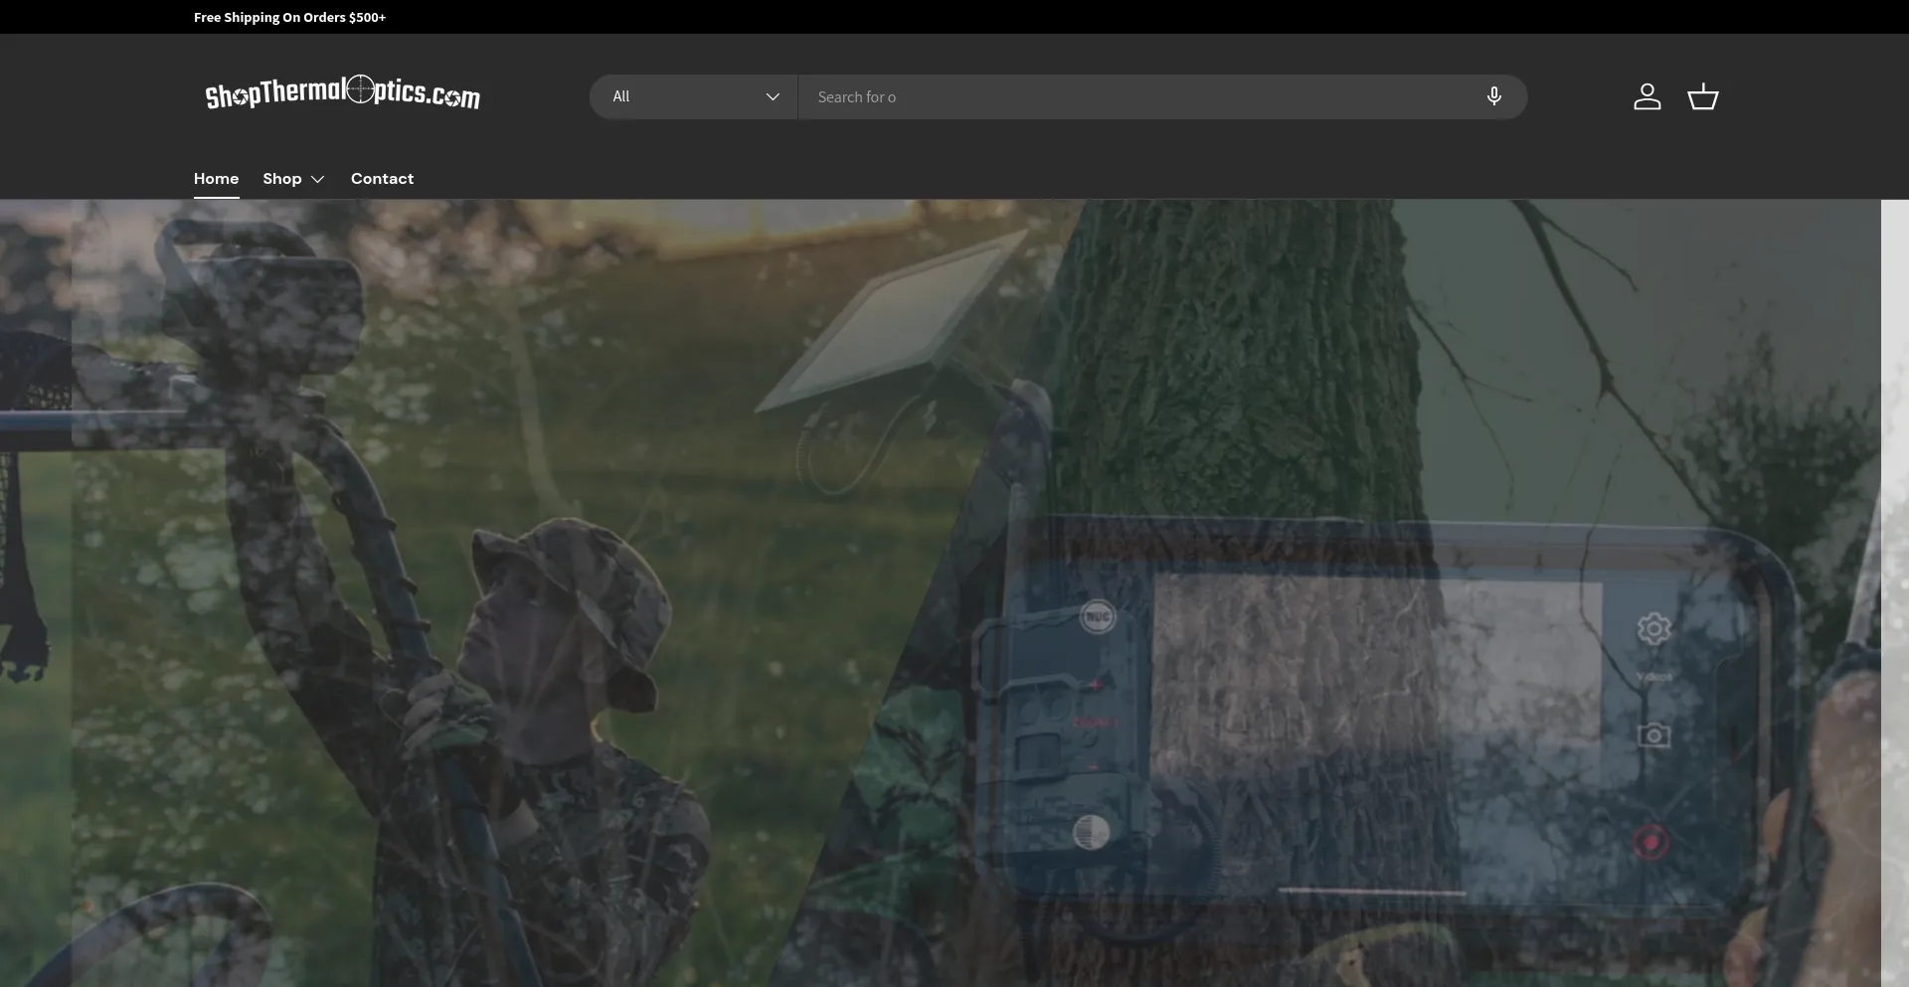
Task: Expand the Shop menu chevron
Action: coord(318,179)
